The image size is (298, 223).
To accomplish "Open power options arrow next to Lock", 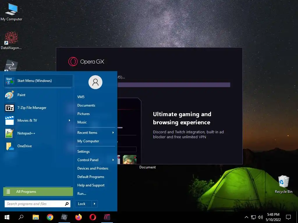I will tap(95, 204).
